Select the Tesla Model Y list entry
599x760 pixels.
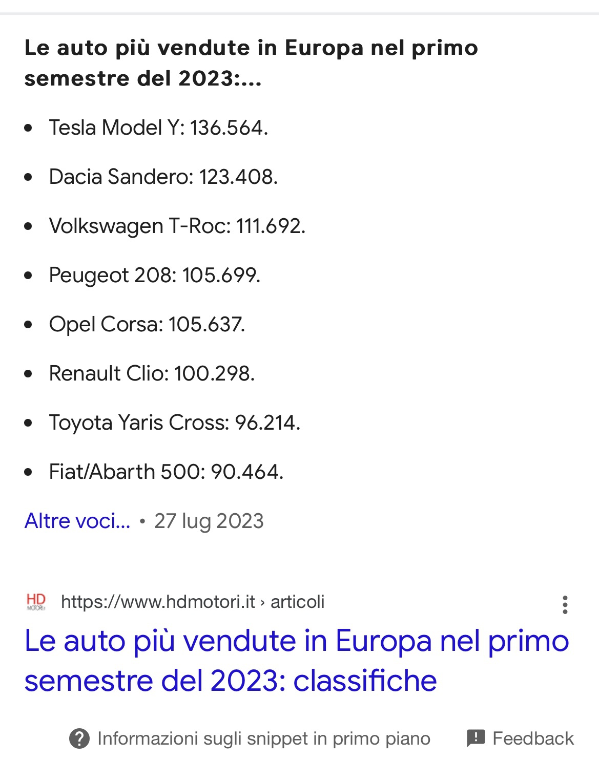(158, 128)
